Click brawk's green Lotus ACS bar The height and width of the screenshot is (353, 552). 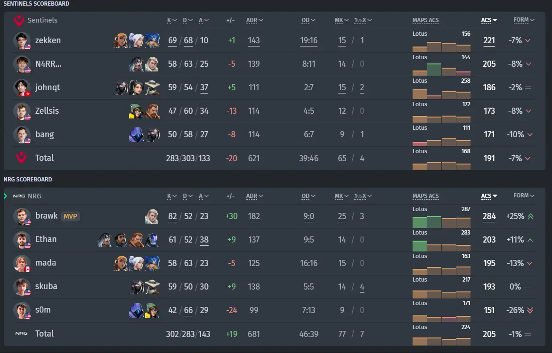pos(419,222)
